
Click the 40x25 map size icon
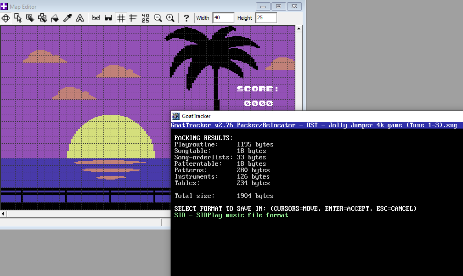[x=145, y=18]
